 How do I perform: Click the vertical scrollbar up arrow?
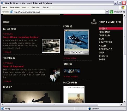(124, 16)
